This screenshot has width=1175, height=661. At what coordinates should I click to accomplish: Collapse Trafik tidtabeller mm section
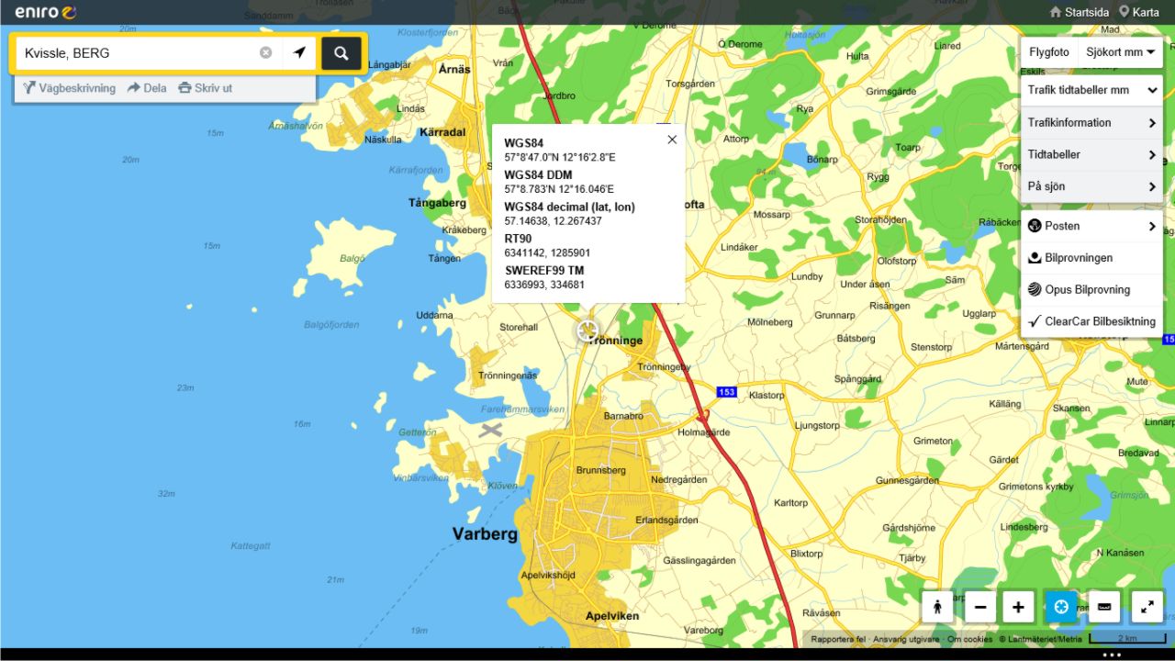[1091, 90]
